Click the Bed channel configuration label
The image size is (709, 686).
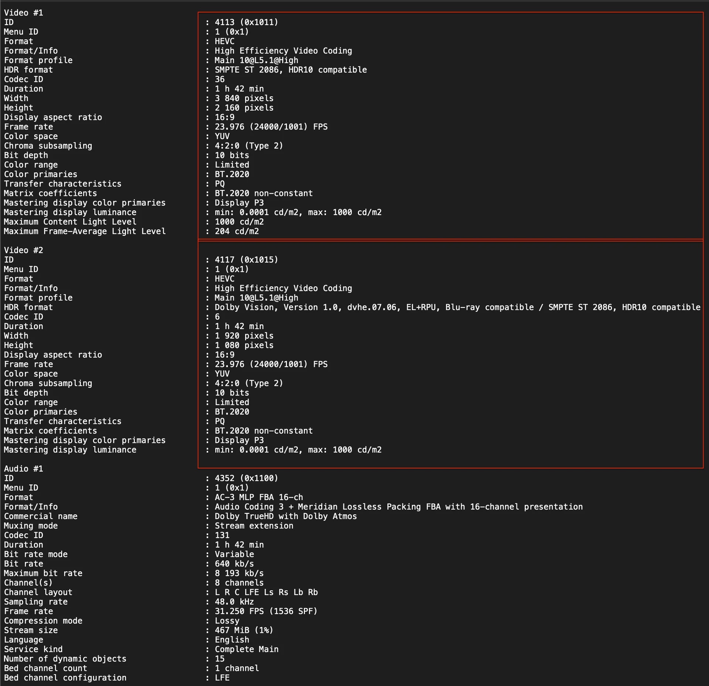65,678
